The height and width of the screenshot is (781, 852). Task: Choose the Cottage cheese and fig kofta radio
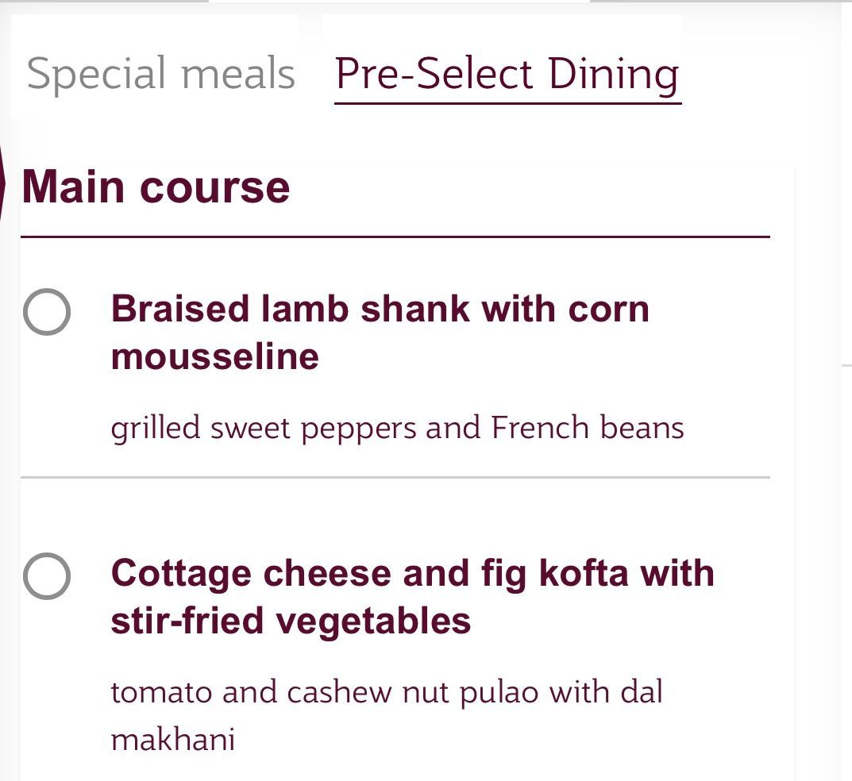[47, 576]
